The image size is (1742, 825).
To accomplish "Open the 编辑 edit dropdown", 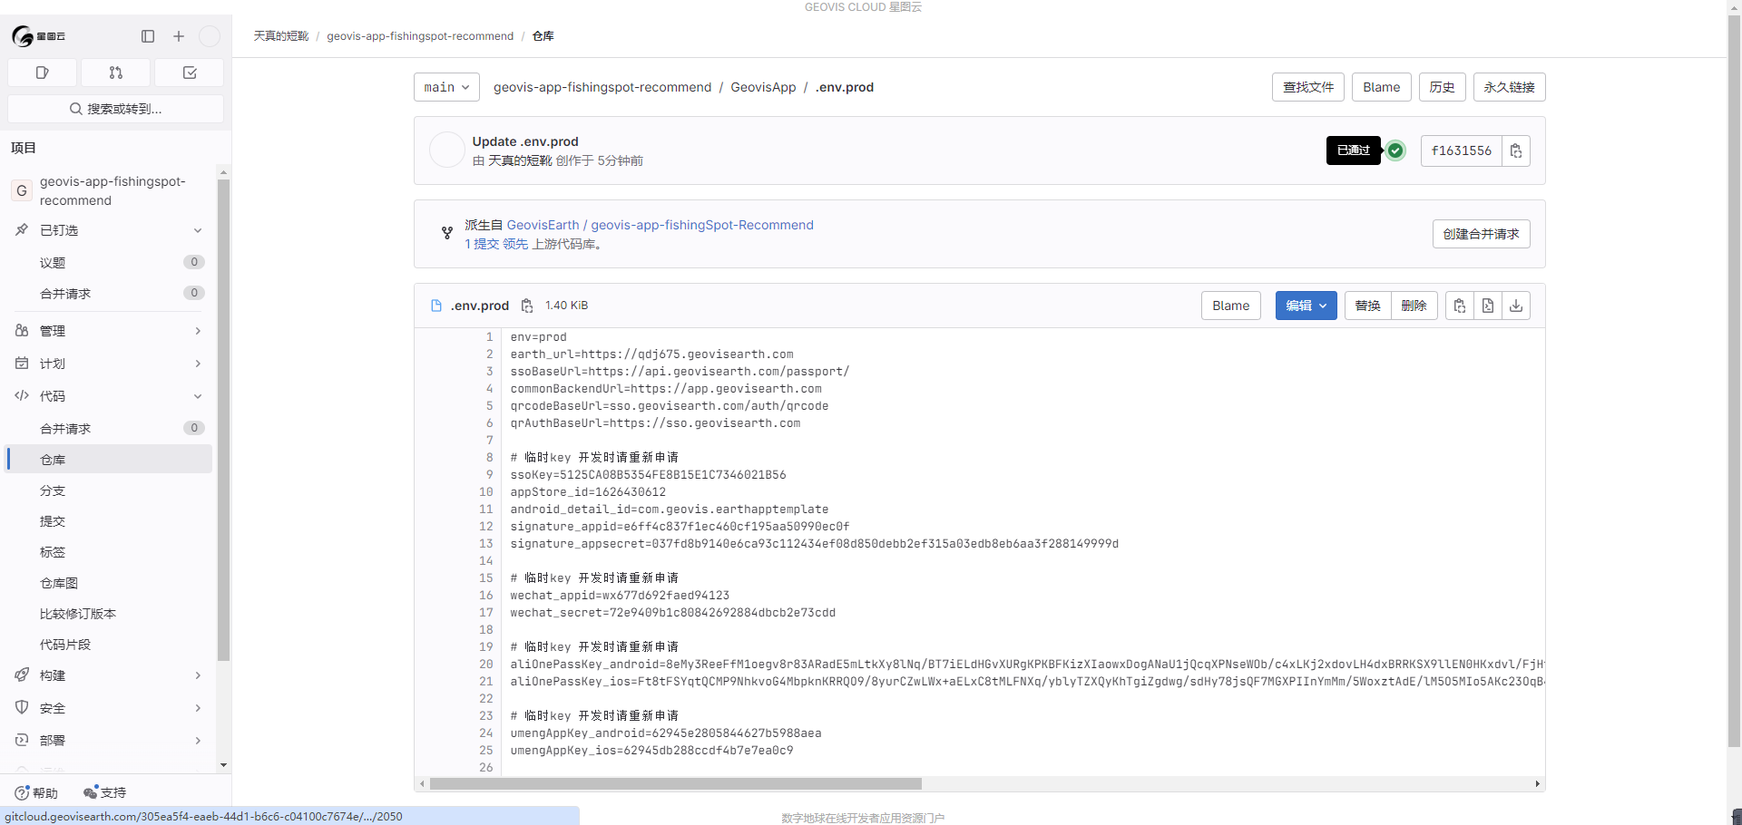I will tap(1306, 306).
